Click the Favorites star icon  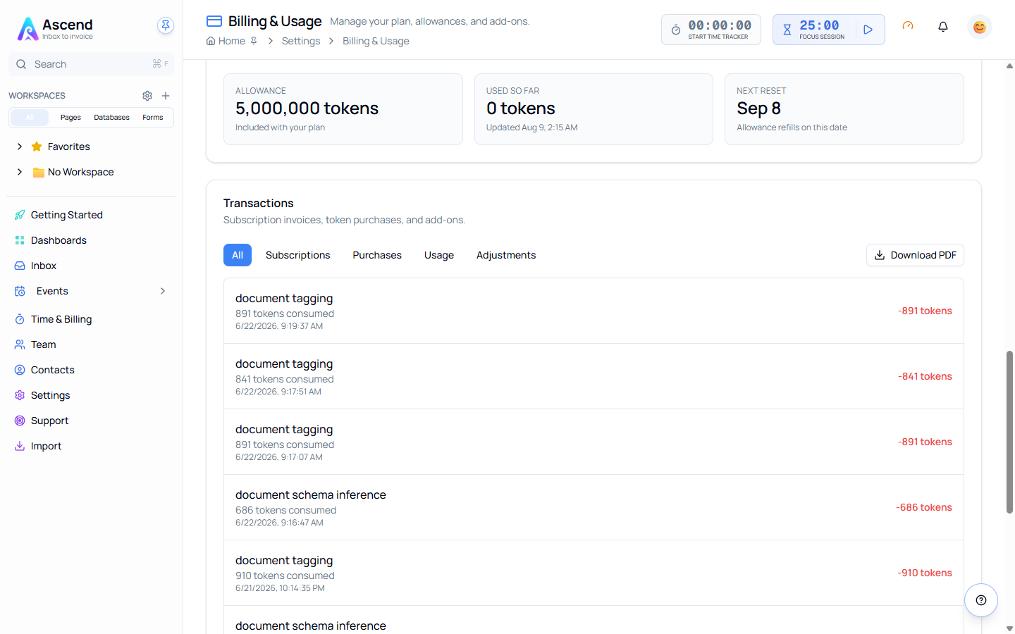point(37,147)
